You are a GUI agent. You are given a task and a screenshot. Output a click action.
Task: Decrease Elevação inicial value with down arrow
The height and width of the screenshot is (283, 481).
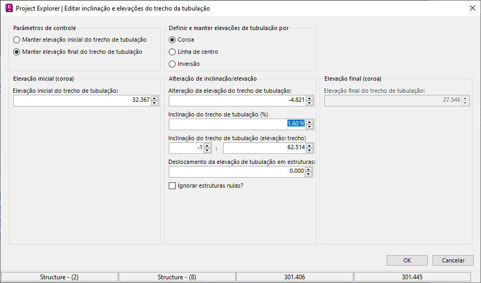[x=155, y=103]
